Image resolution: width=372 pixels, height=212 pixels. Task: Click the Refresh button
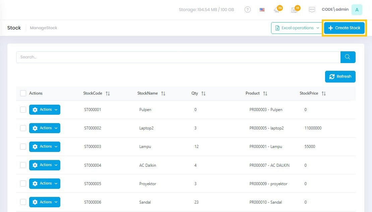tap(340, 76)
